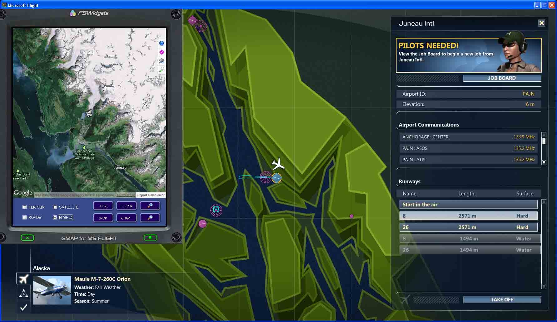This screenshot has height=322, width=557.
Task: Click the bottom-right screw knob on GMAP bezel
Action: (176, 238)
